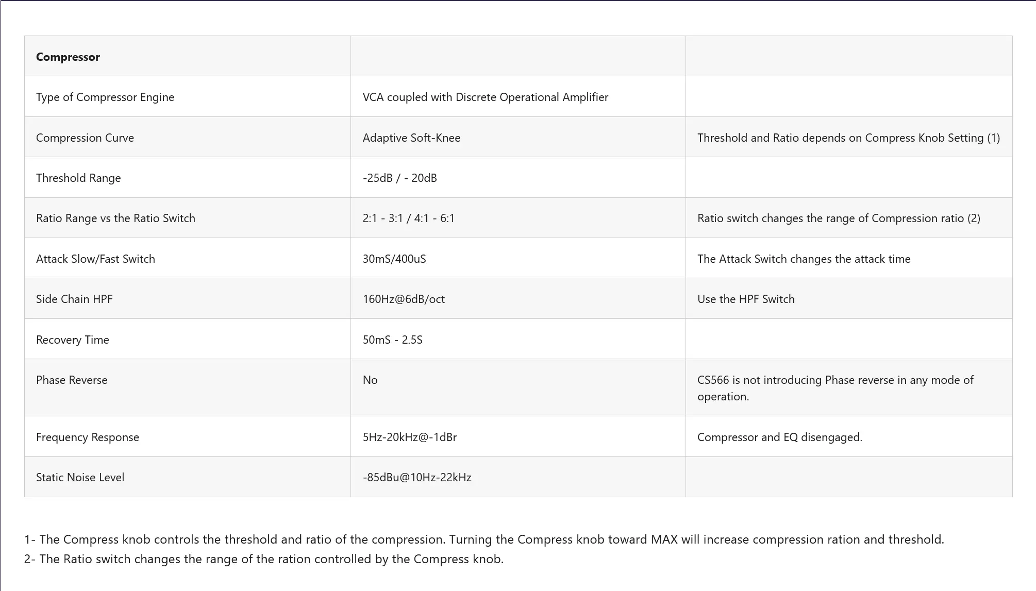The image size is (1036, 591).
Task: Click the Attack Slow/Fast Switch label
Action: click(x=95, y=259)
